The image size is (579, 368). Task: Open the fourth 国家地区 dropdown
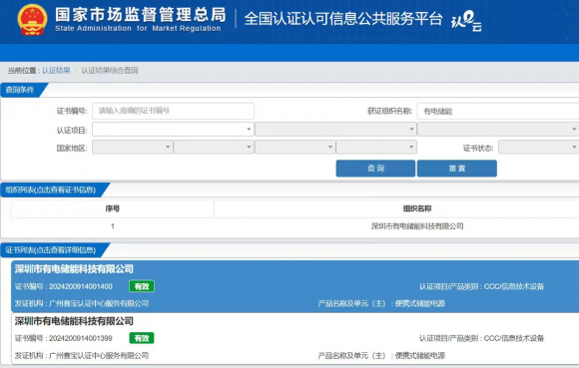click(x=376, y=148)
